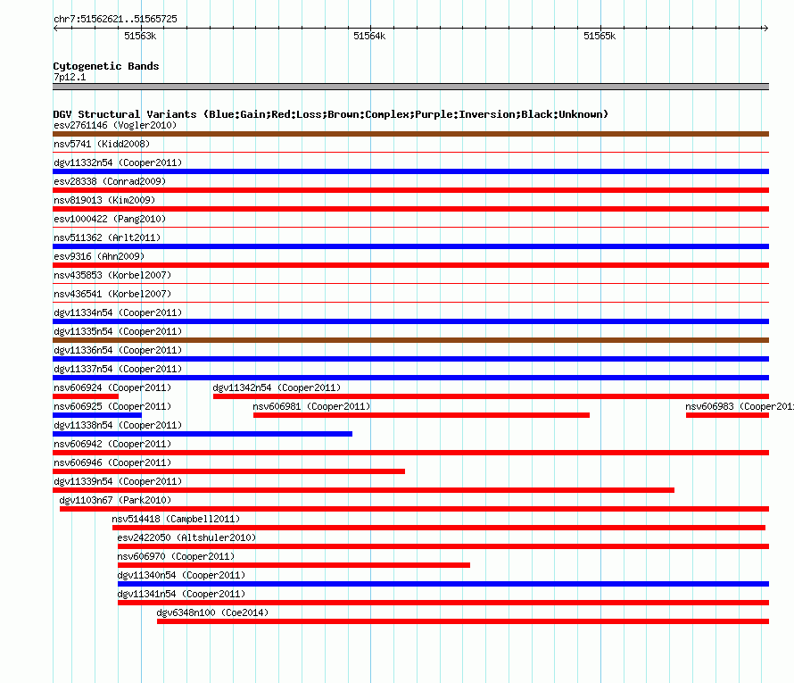The height and width of the screenshot is (683, 794).
Task: Click the 7p12.1 cytogenetic band bar
Action: point(410,87)
